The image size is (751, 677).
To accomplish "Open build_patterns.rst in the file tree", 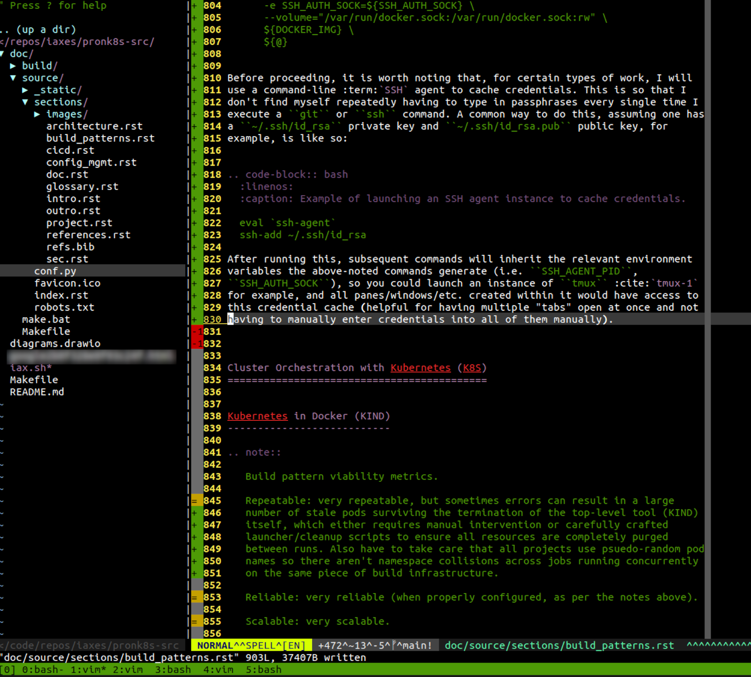I will [100, 138].
